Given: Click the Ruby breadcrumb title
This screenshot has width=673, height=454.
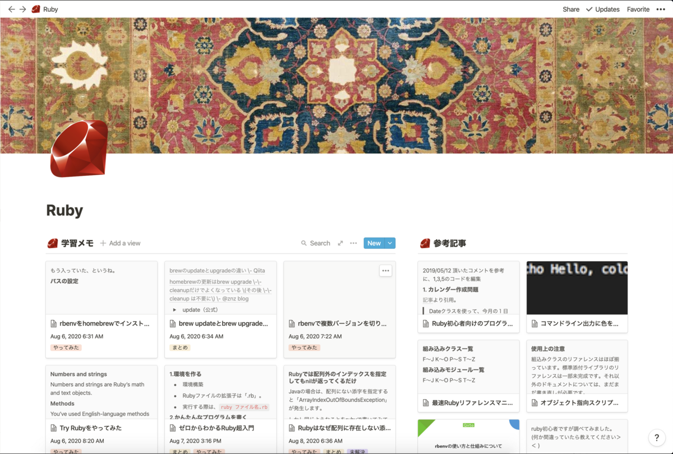Looking at the screenshot, I should coord(50,9).
